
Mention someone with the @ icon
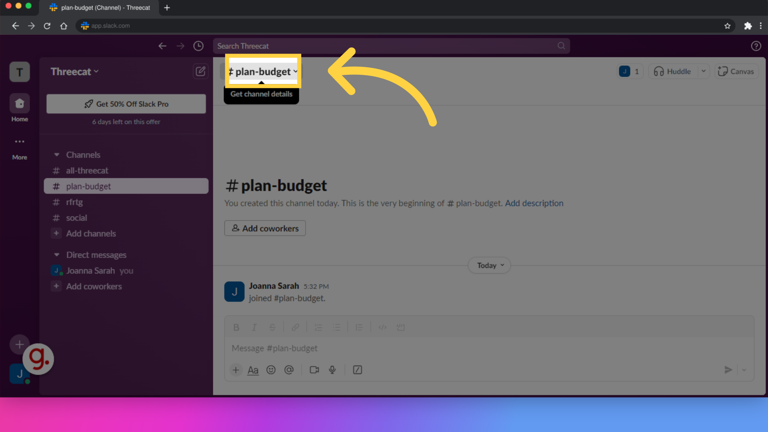click(289, 370)
